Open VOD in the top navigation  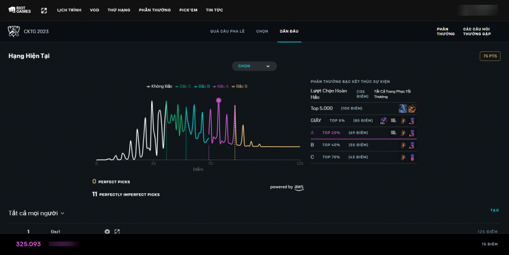[94, 10]
